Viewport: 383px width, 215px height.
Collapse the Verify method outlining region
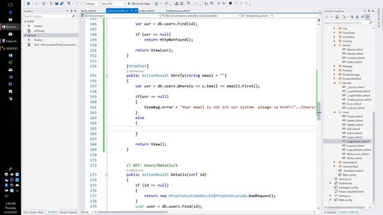[x=107, y=76]
